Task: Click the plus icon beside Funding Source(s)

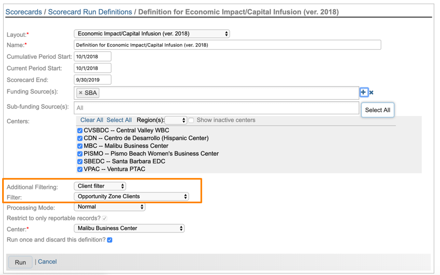Action: tap(363, 92)
